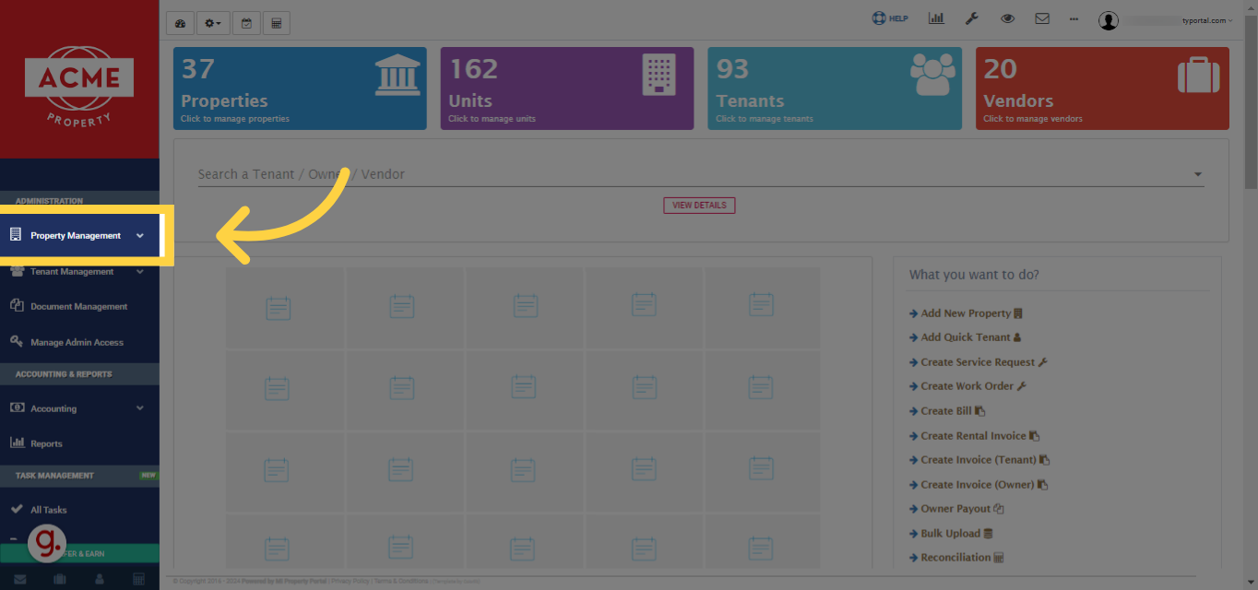Click the more options ellipsis icon
Screen dimensions: 1258x590
(x=1073, y=18)
